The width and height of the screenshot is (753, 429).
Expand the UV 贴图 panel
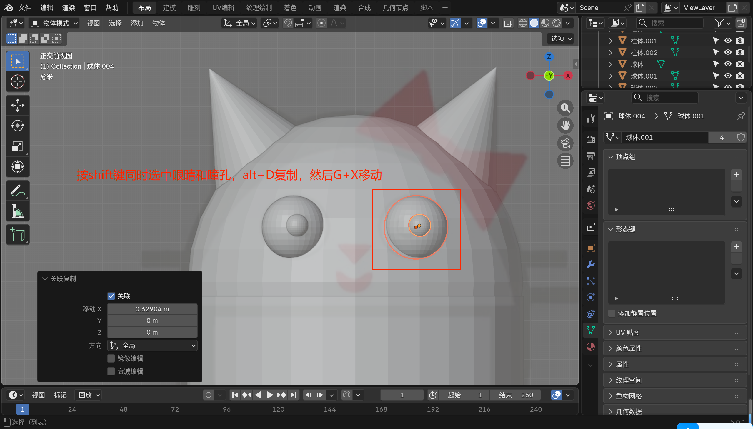coord(628,332)
